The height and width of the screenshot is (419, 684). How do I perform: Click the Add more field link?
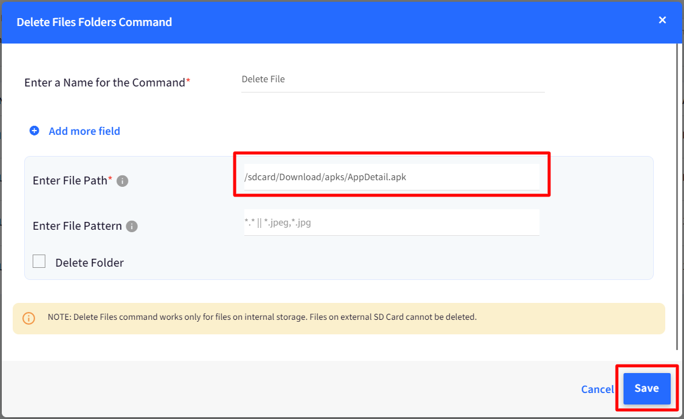[x=84, y=131]
